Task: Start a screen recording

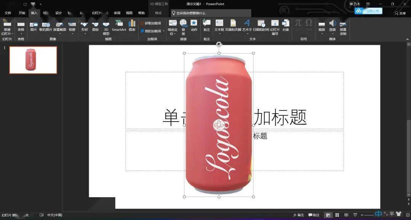Action: tap(343, 27)
